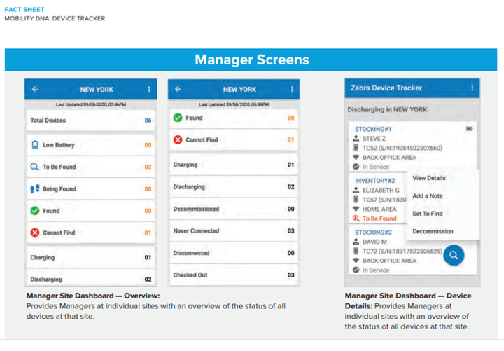Open the Checked Out row
Viewport: 504px width, 351px height.
pyautogui.click(x=234, y=275)
